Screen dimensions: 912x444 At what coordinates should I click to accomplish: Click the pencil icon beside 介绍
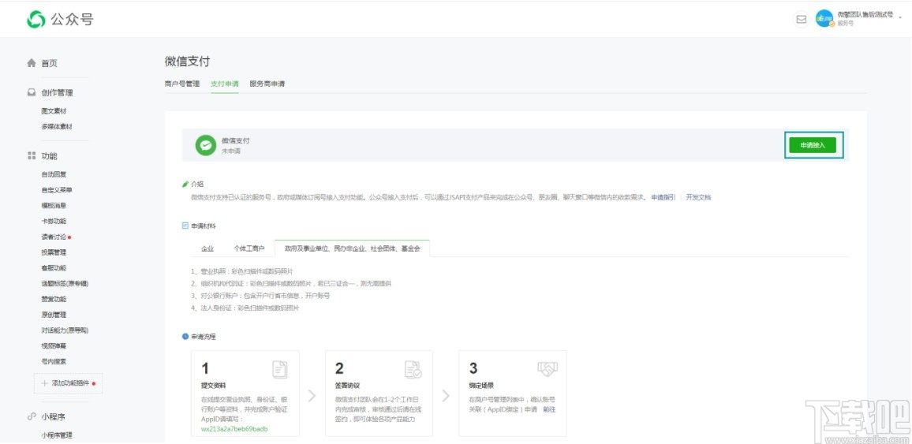pos(185,184)
